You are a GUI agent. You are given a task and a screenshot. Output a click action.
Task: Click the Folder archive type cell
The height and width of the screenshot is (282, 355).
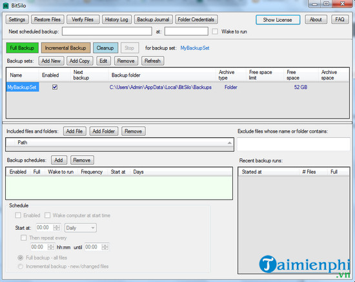click(231, 88)
